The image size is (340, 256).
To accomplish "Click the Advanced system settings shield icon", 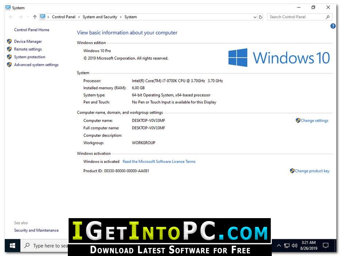I will (9, 64).
